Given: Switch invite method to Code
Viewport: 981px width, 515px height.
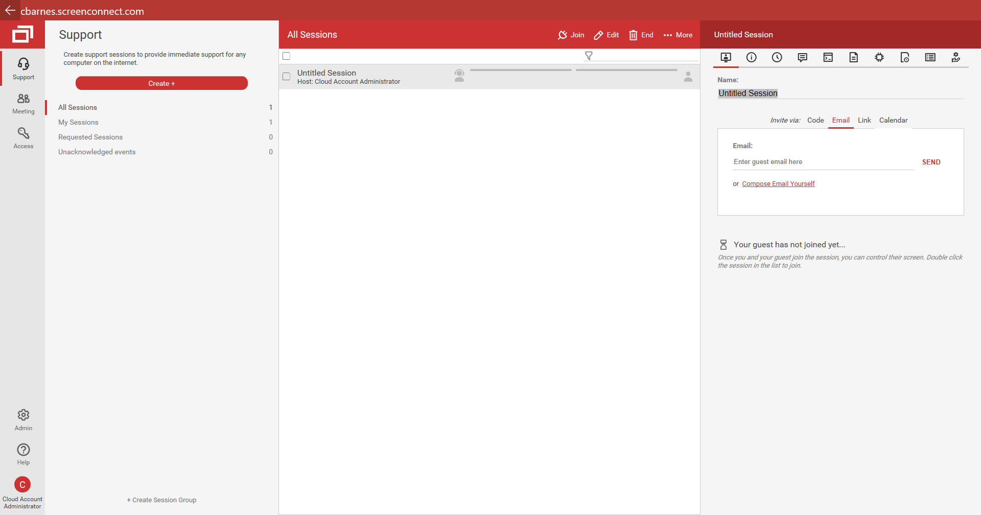Looking at the screenshot, I should click(815, 120).
